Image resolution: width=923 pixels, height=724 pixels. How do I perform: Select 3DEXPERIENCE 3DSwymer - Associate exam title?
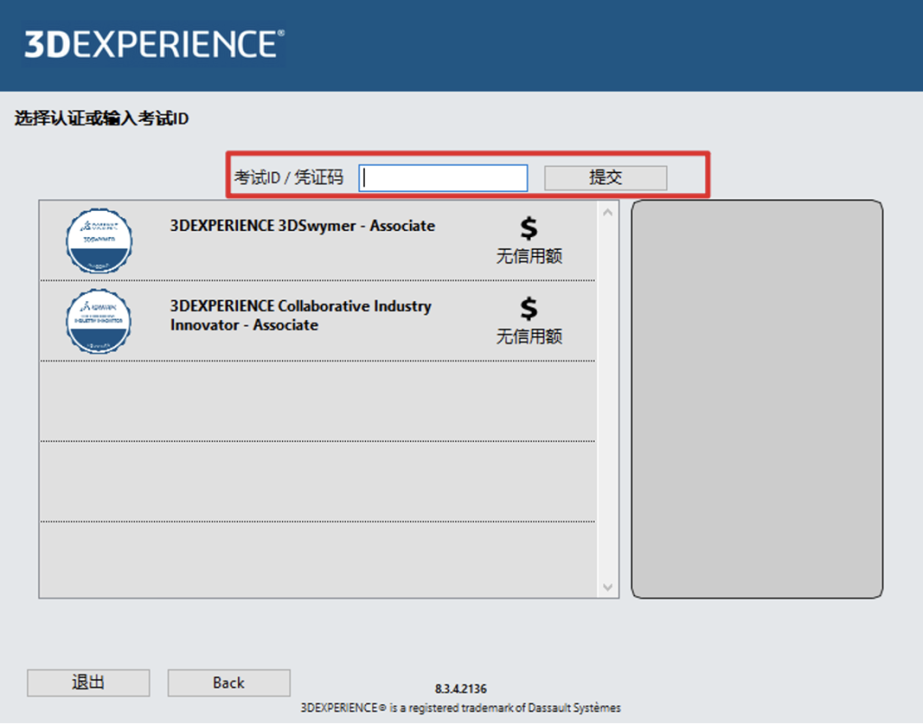[x=302, y=225]
